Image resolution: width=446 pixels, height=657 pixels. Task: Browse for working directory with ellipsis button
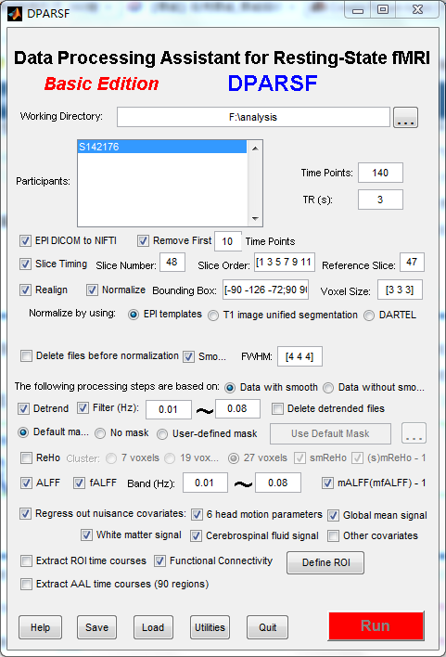pos(405,117)
